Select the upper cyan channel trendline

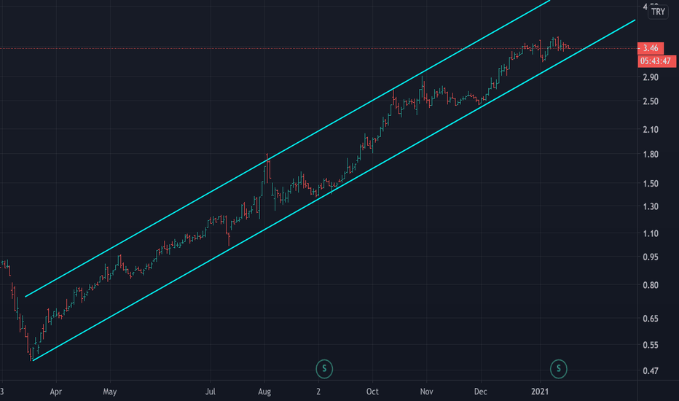(x=288, y=149)
